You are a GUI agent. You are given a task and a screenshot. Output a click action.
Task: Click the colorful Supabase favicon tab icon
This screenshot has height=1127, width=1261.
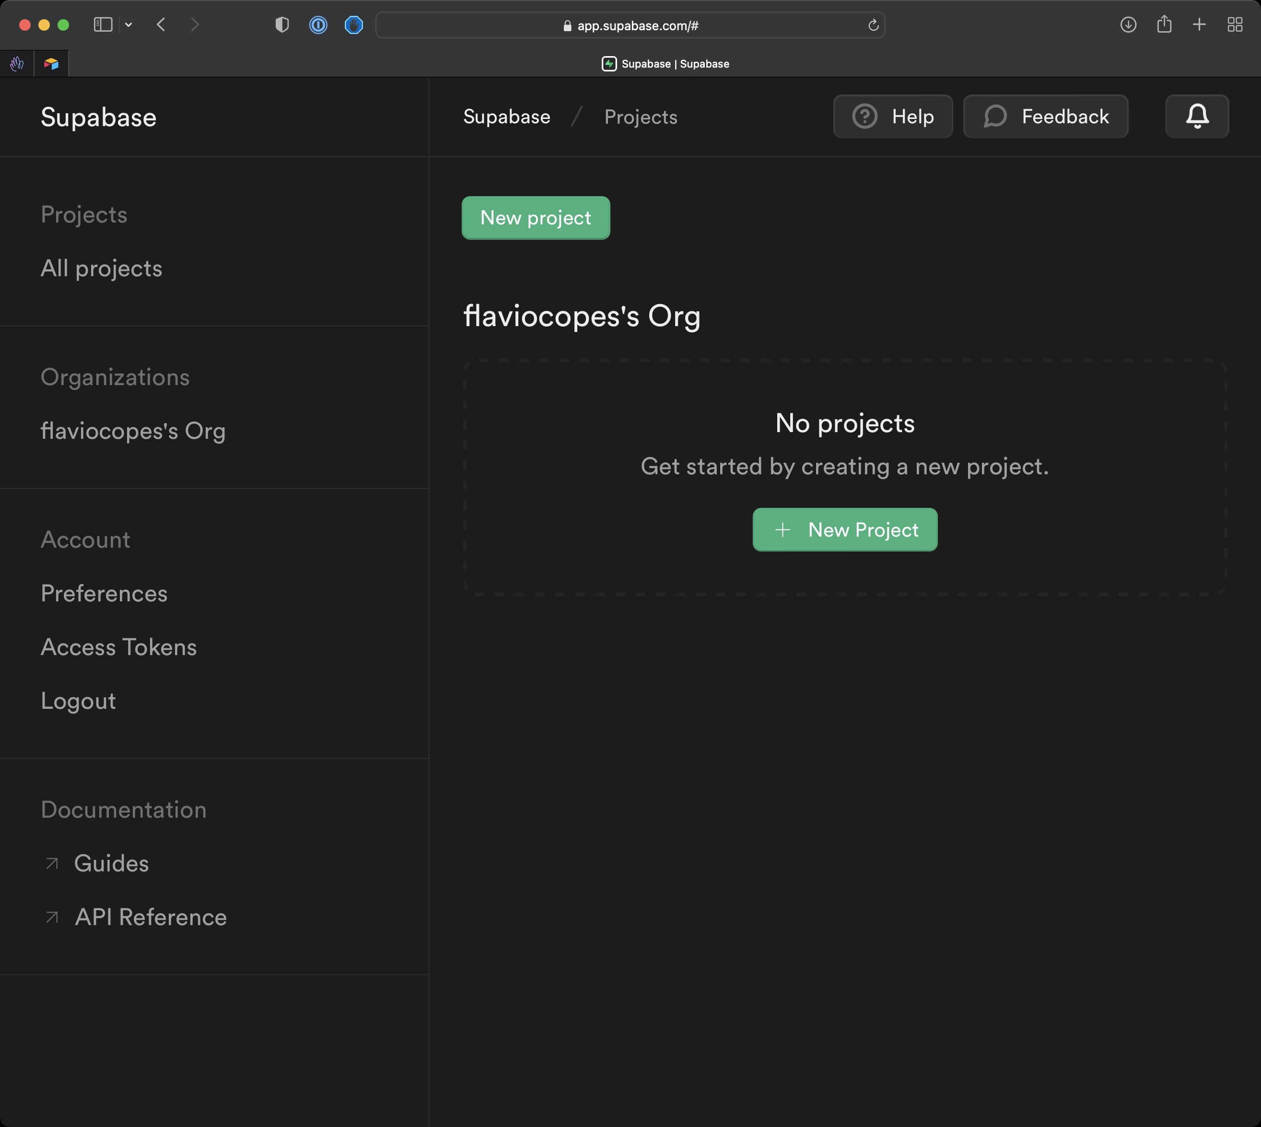coord(51,62)
